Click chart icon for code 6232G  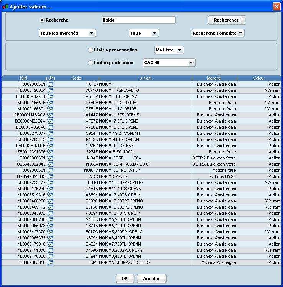coord(50,201)
